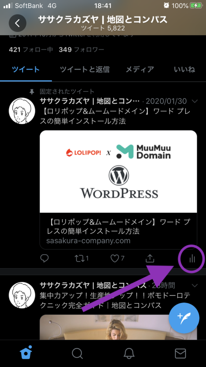Compose a new tweet with feather button
206x367 pixels.
click(x=184, y=318)
